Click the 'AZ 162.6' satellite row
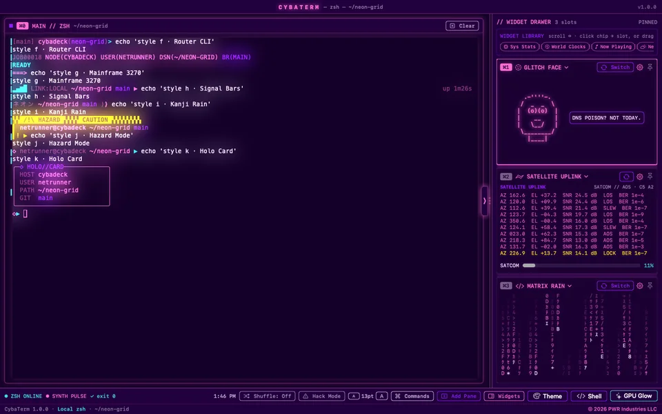 [572, 195]
